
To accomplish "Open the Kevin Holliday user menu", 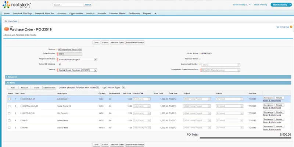I will pos(242,5).
